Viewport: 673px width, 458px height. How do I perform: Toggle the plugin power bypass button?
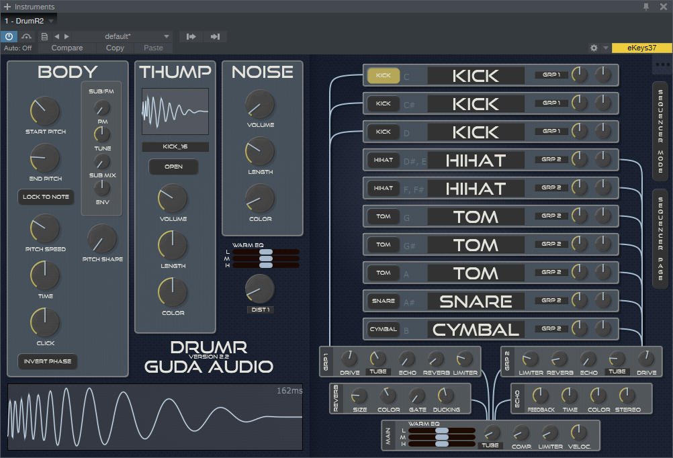(x=9, y=36)
